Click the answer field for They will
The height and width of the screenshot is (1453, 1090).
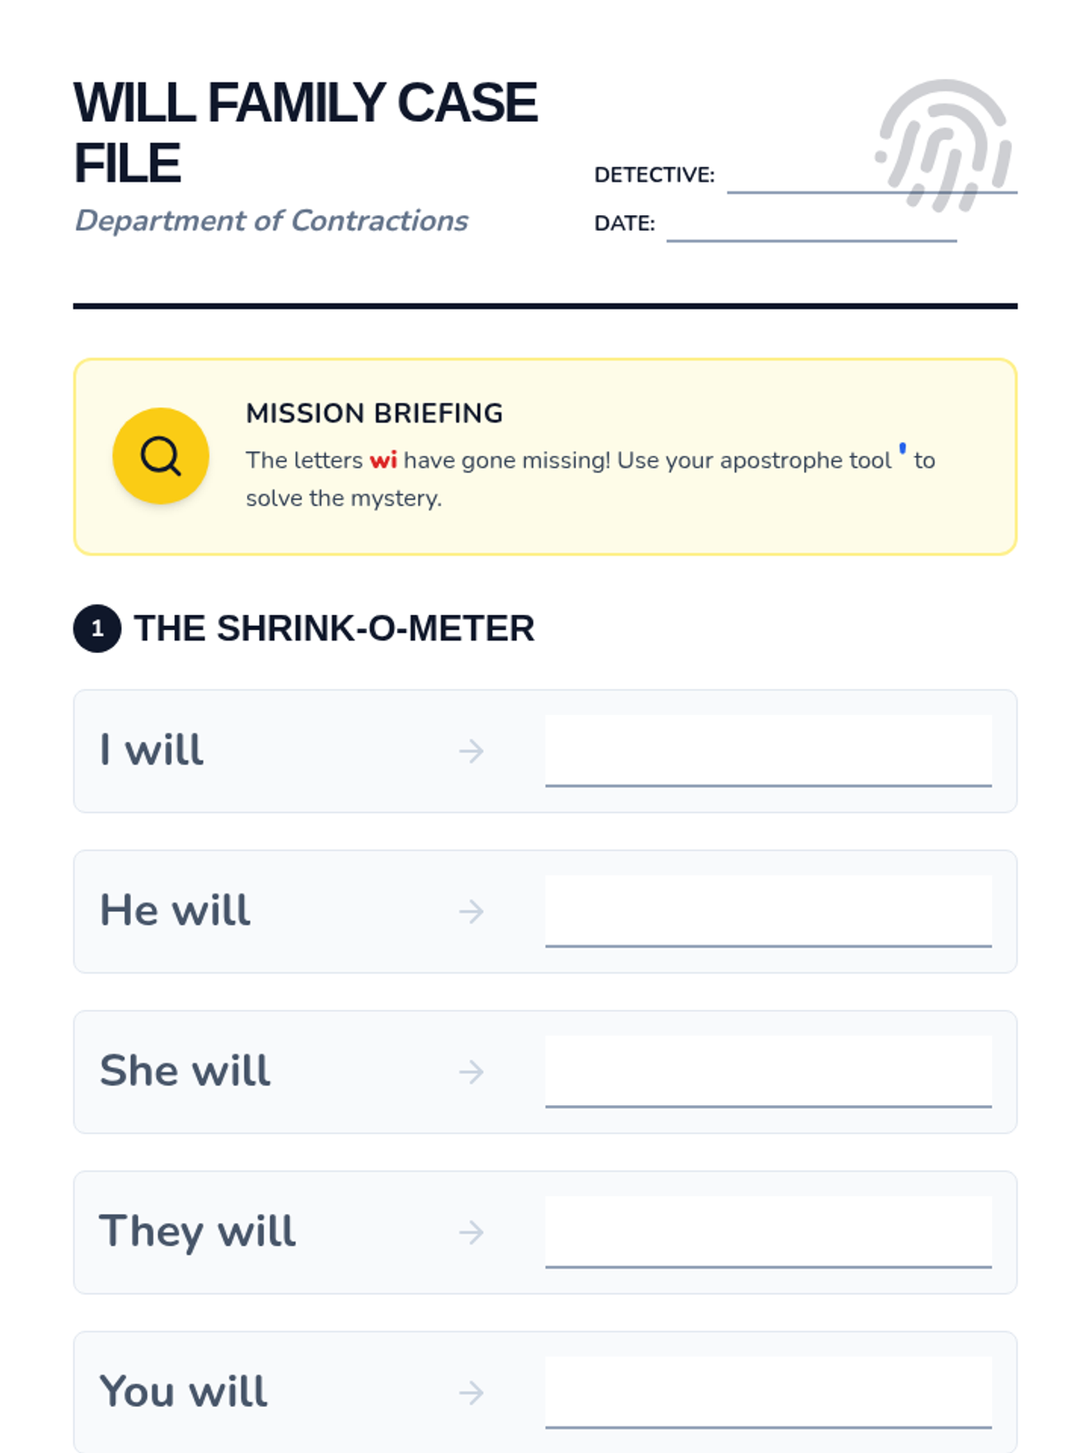[768, 1231]
